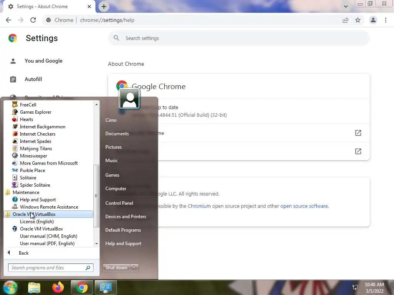Open the second external link icon in About card
This screenshot has width=394, height=295.
pyautogui.click(x=358, y=151)
